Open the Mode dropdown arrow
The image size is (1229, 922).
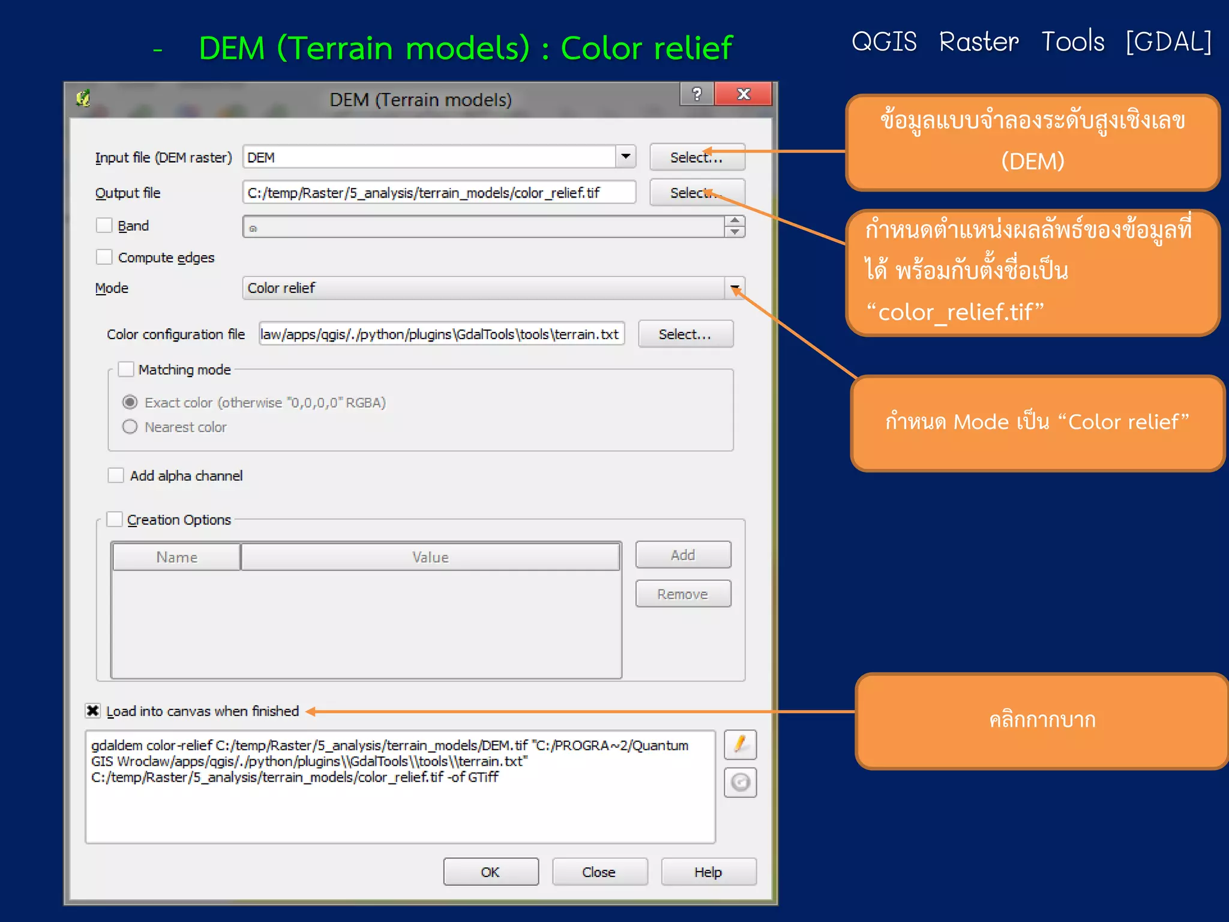tap(735, 288)
